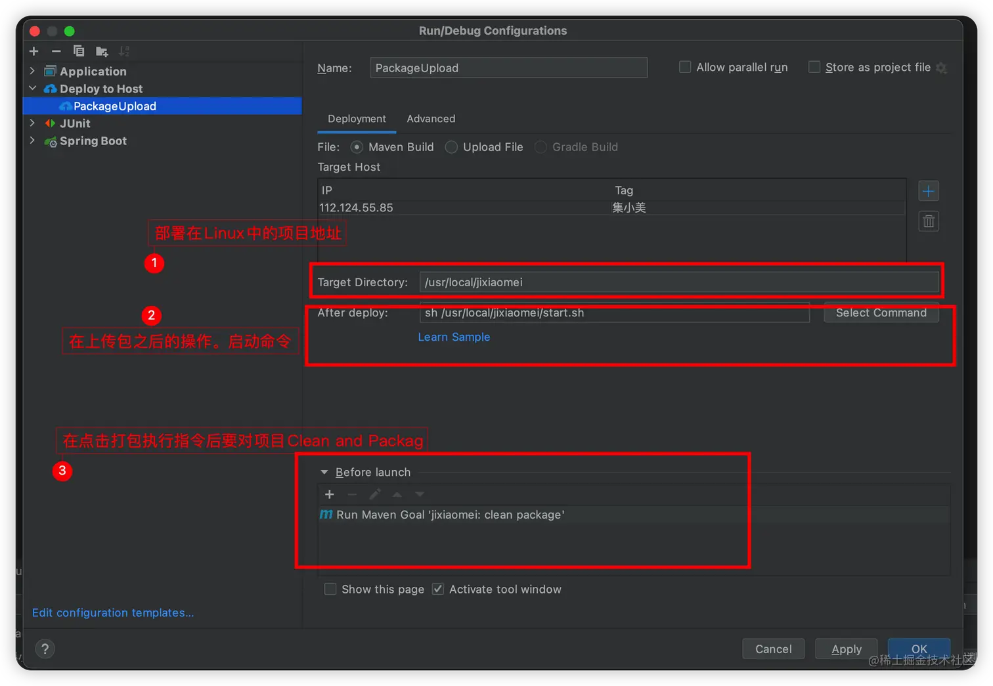993x686 pixels.
Task: Expand the Application configuration group
Action: 32,71
